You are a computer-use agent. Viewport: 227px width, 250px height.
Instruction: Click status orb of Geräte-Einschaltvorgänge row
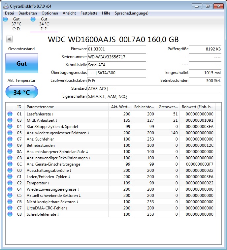click(10, 164)
